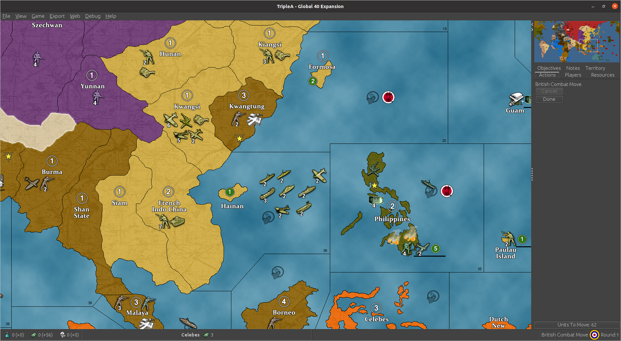Select the fighter plane in Burma

click(x=32, y=183)
